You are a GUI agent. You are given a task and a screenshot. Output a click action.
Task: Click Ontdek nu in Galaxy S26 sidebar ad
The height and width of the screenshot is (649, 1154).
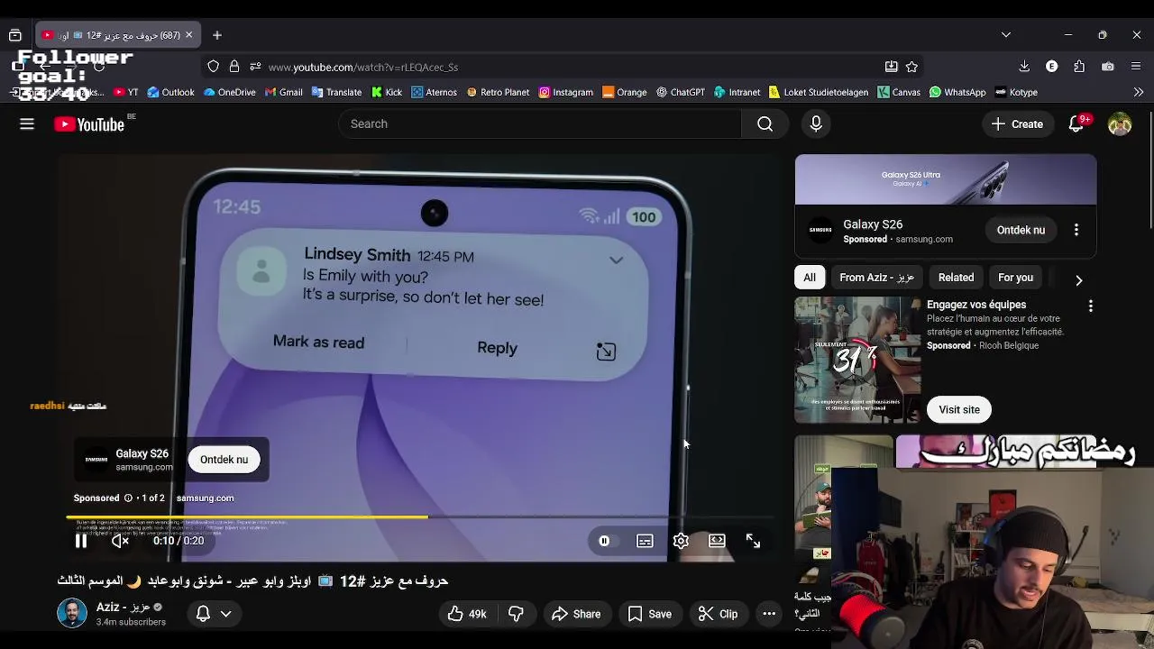coord(1021,230)
